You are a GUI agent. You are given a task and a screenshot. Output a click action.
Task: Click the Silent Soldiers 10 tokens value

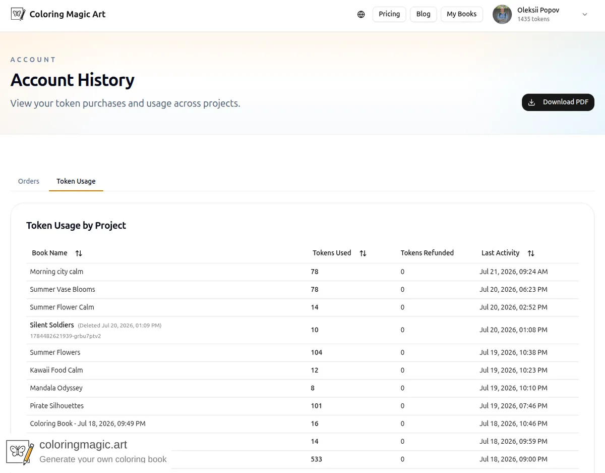tap(315, 330)
